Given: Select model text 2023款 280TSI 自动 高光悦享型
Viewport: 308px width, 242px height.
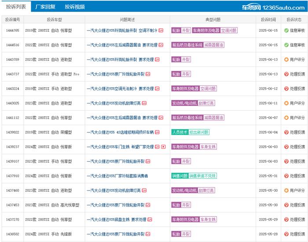Looking at the screenshot, I should coord(52,205).
